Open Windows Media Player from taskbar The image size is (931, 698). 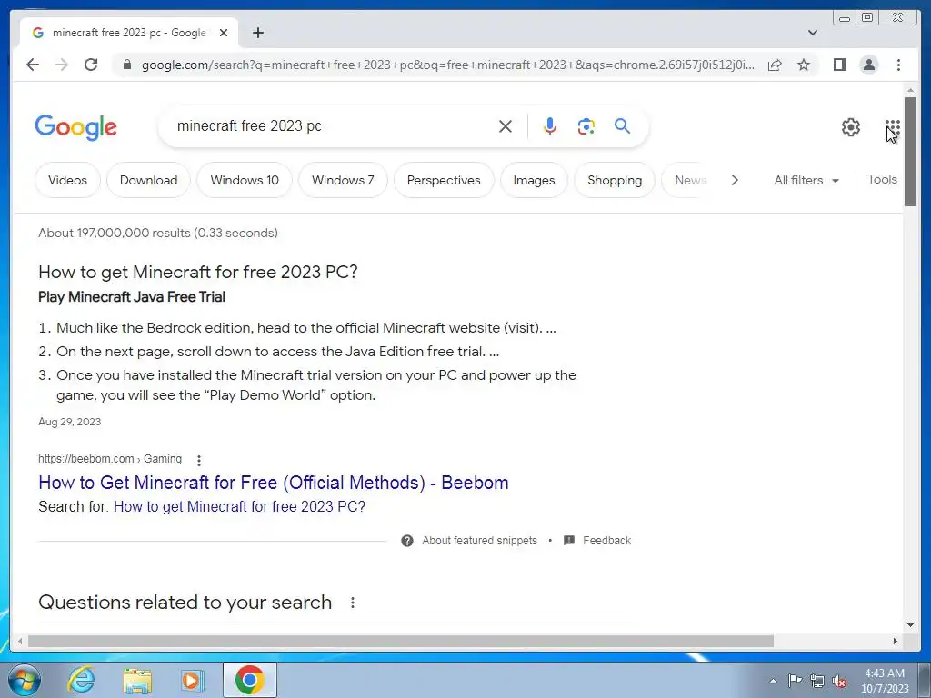click(192, 680)
